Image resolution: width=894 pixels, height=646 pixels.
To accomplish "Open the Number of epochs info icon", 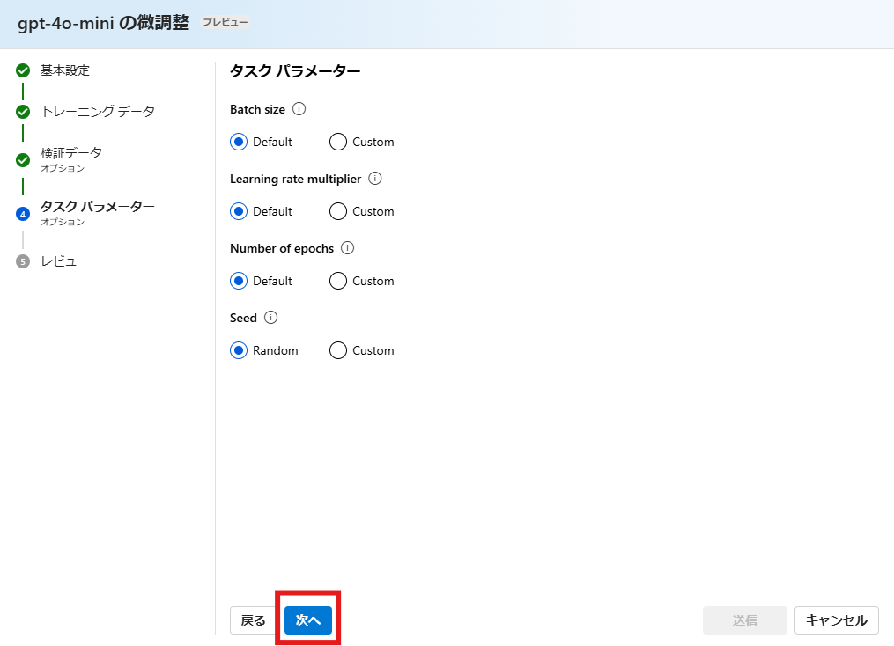I will (347, 248).
